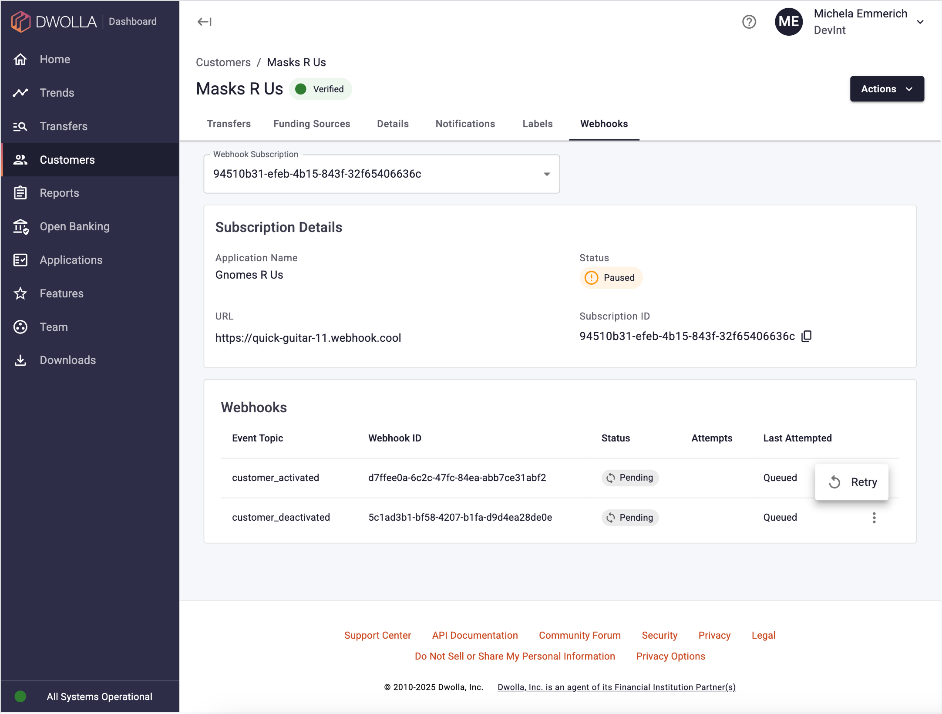Click Do Not Sell or Share link
This screenshot has width=942, height=714.
(x=515, y=656)
